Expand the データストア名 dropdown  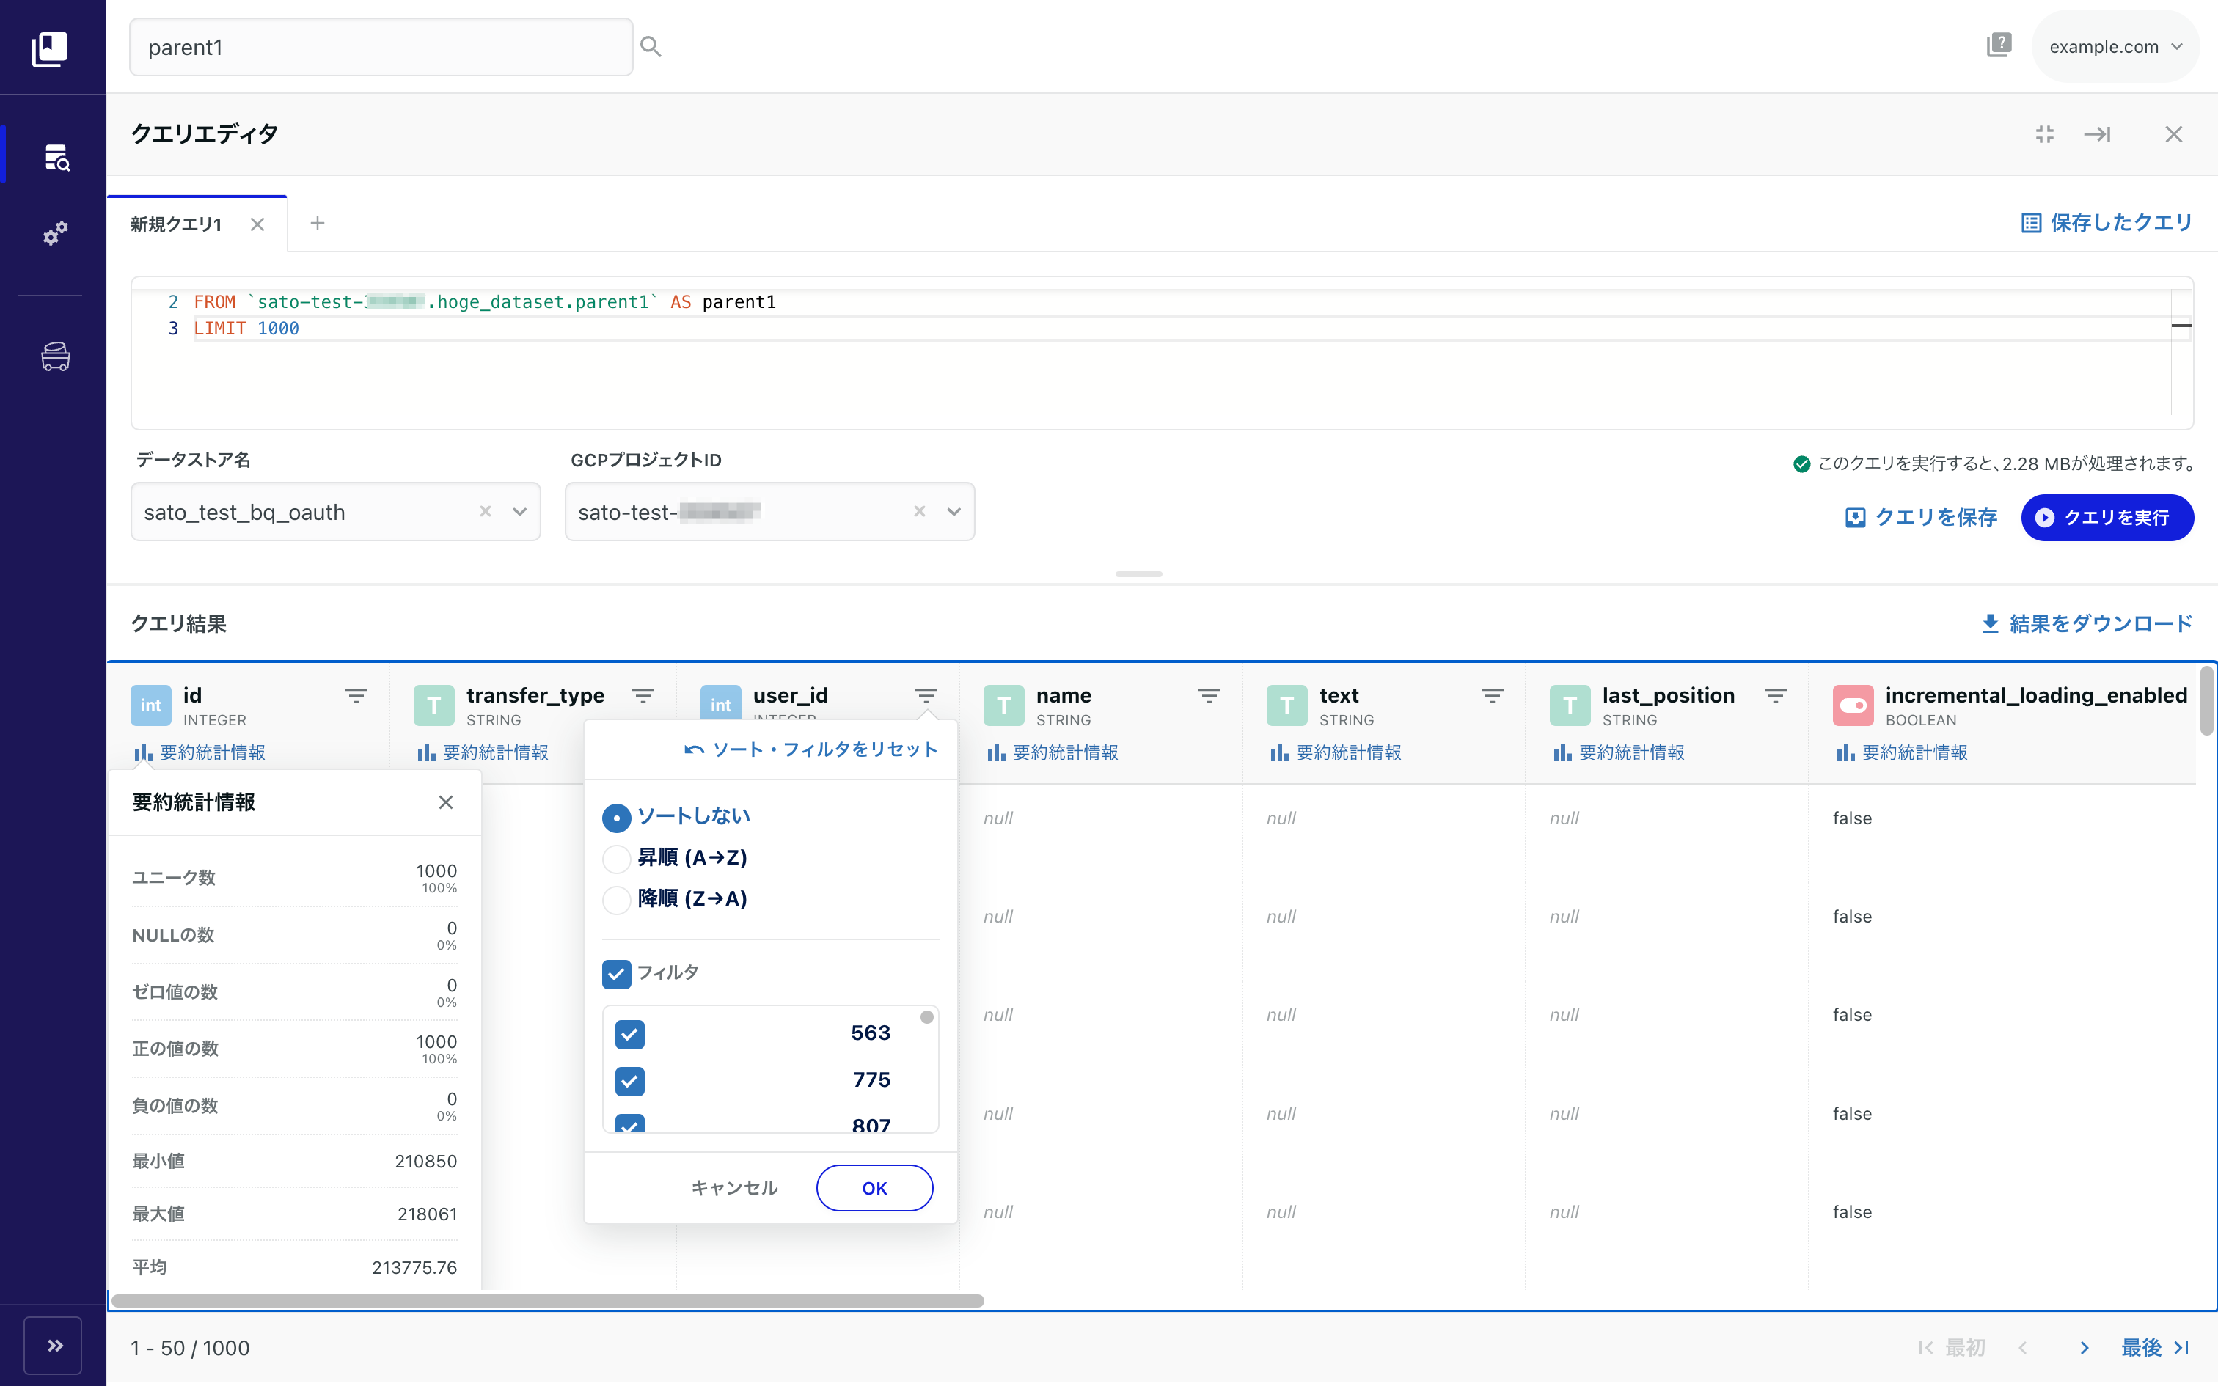pos(520,512)
